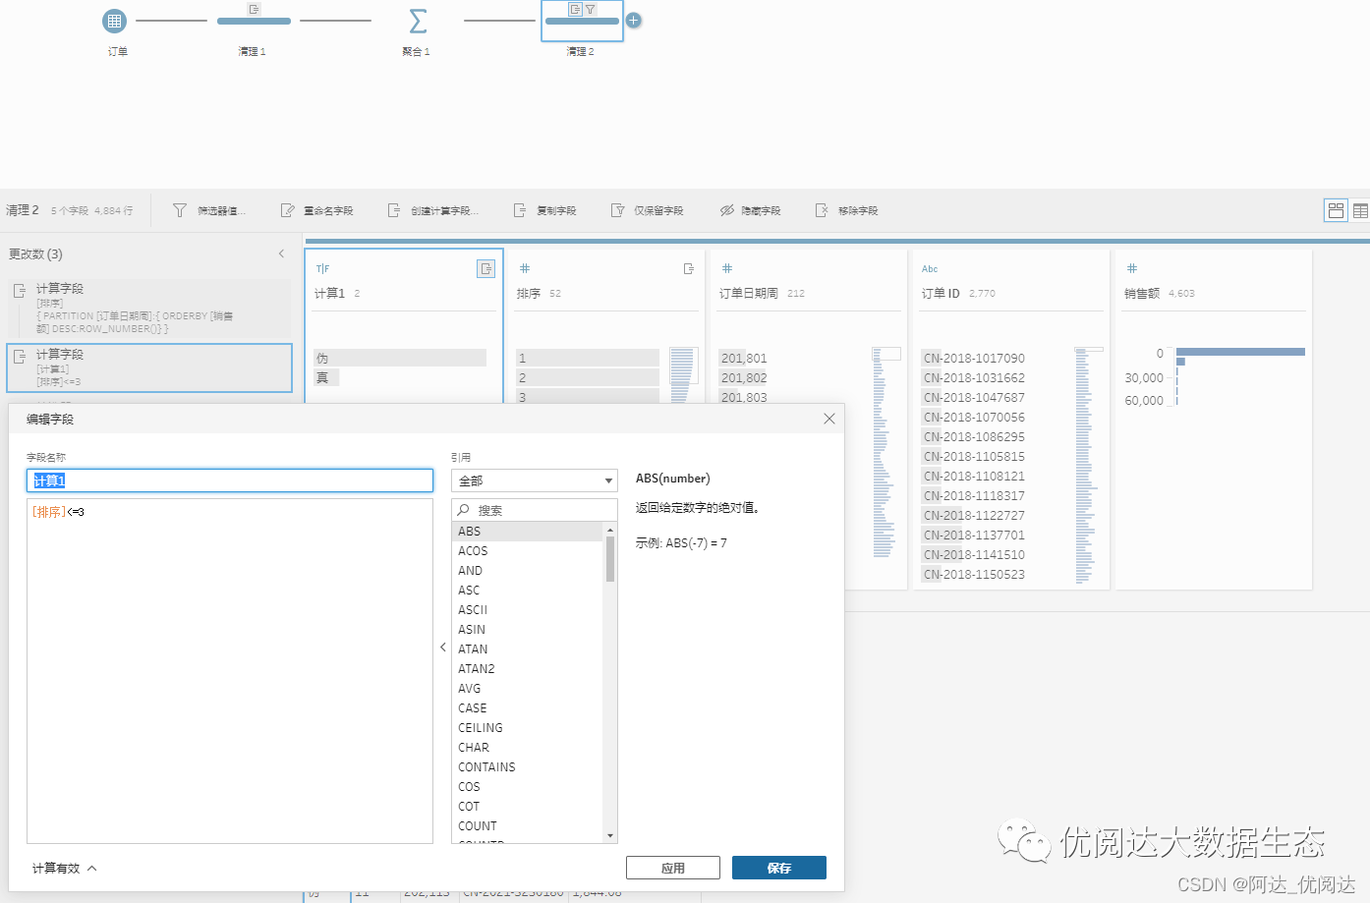This screenshot has height=903, width=1370.
Task: Click # data type icon of 订单日期周
Action: pos(727,268)
